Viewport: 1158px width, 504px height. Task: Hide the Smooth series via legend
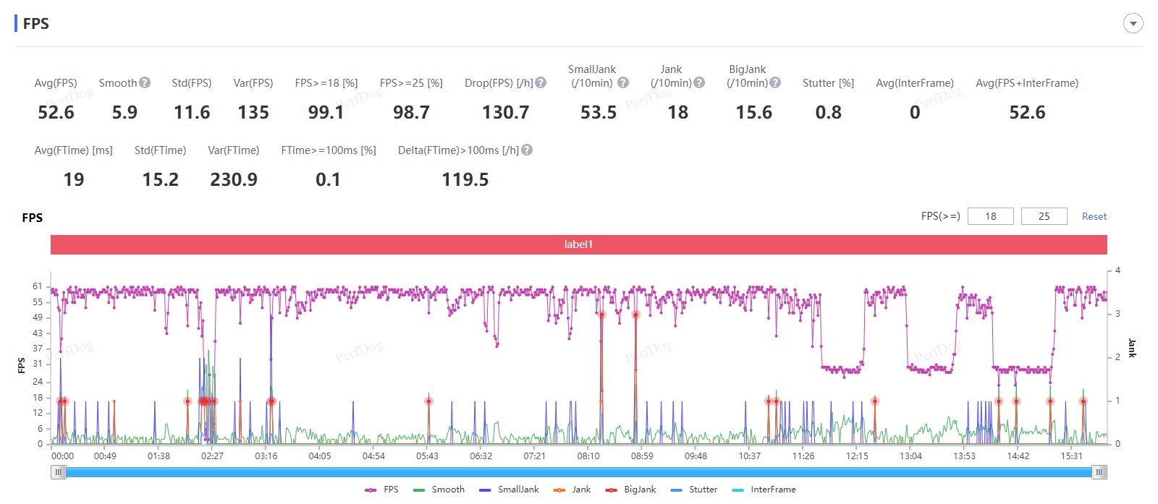click(439, 490)
